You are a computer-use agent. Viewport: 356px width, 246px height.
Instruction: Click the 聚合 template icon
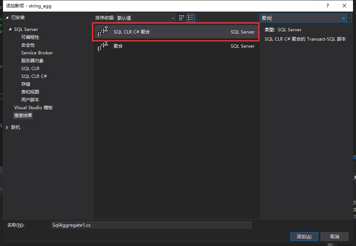(103, 46)
